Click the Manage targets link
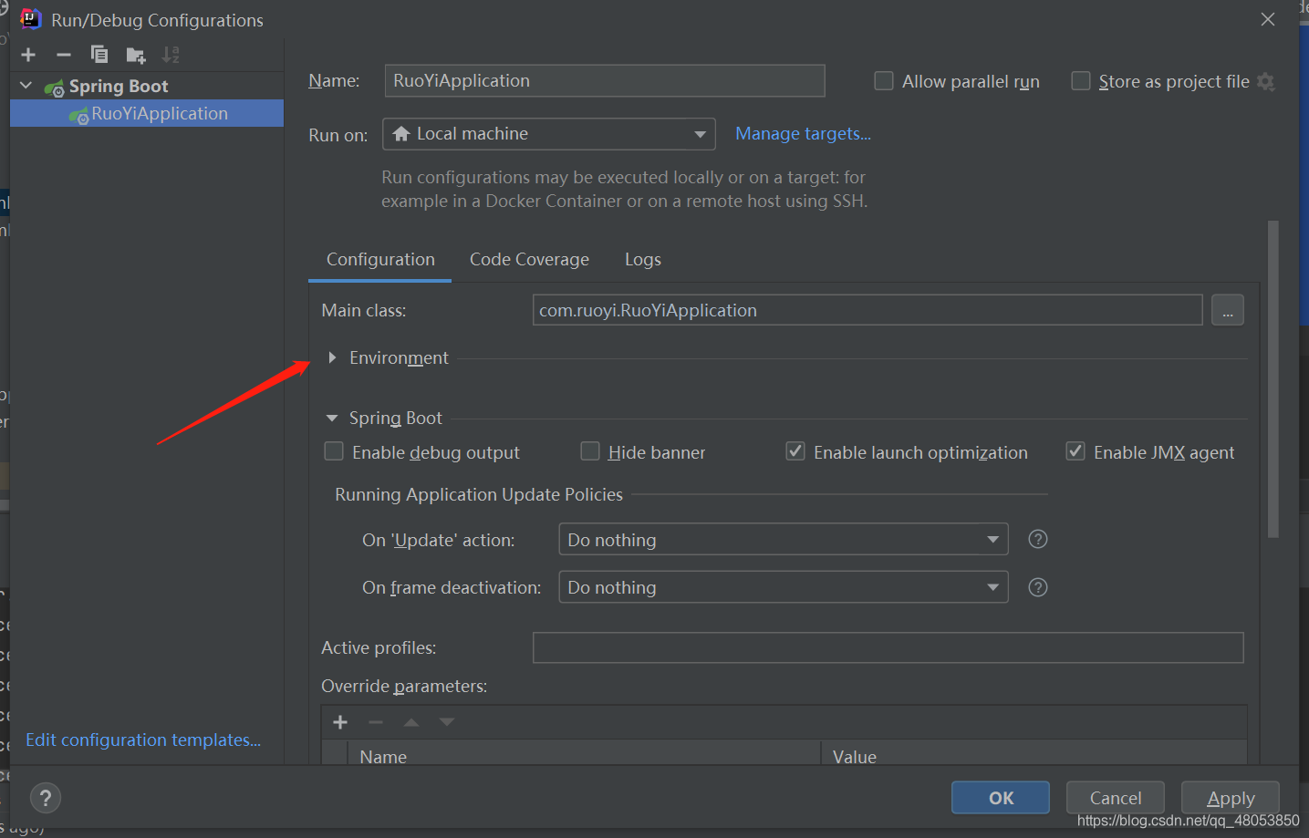This screenshot has width=1309, height=838. (802, 133)
